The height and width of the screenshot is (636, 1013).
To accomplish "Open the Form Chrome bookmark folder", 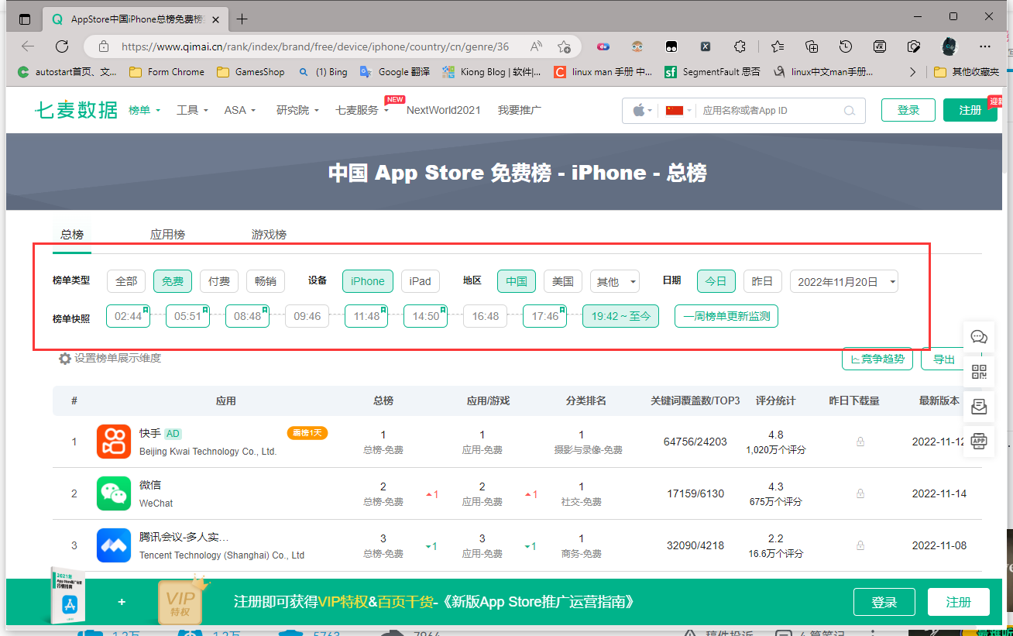I will 167,71.
